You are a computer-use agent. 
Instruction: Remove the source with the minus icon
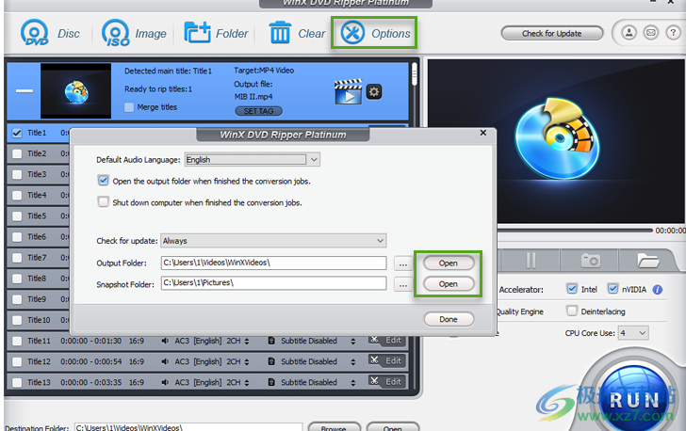24,91
